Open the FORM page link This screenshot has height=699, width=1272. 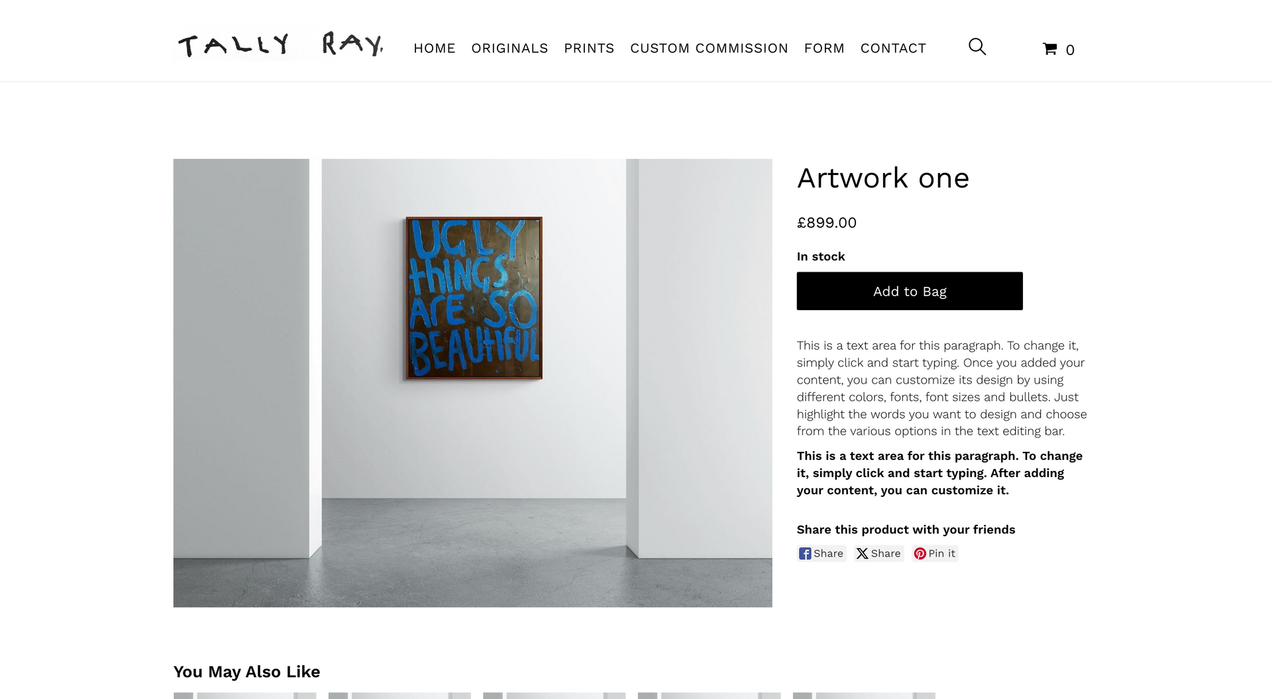pyautogui.click(x=824, y=48)
